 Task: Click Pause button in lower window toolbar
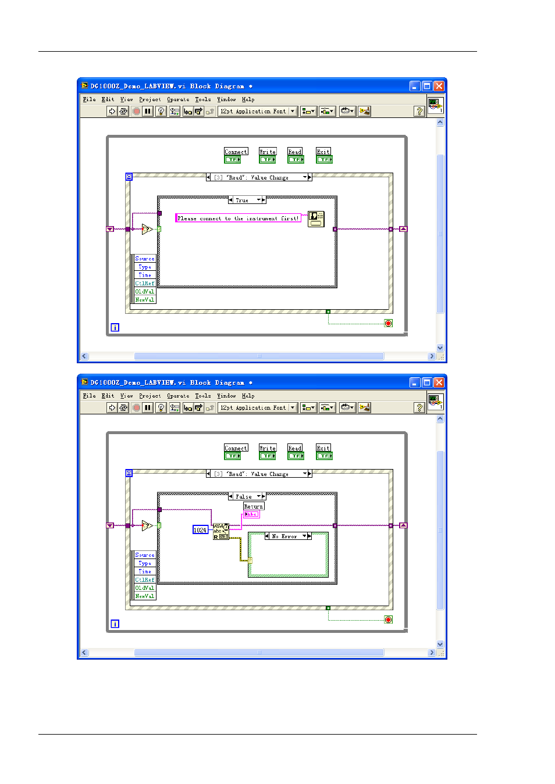[148, 407]
